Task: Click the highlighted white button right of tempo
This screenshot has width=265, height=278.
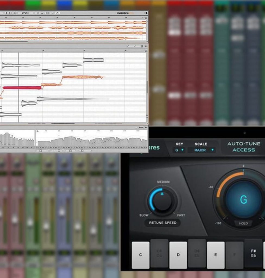Action: point(57,13)
